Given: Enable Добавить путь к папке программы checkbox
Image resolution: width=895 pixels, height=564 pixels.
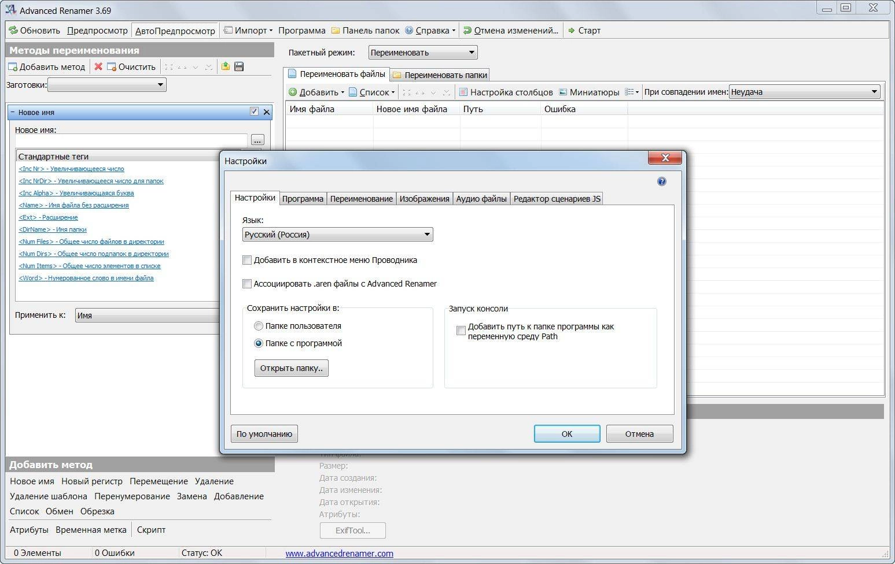Looking at the screenshot, I should (x=461, y=331).
